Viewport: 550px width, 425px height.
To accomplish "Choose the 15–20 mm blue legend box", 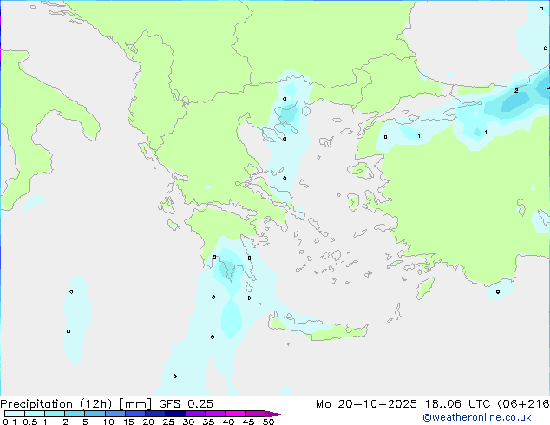I will coord(134,414).
